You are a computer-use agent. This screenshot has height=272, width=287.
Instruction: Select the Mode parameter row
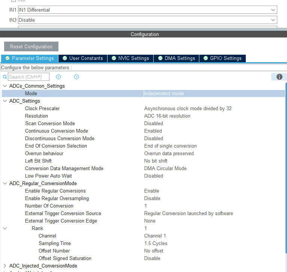[143, 94]
